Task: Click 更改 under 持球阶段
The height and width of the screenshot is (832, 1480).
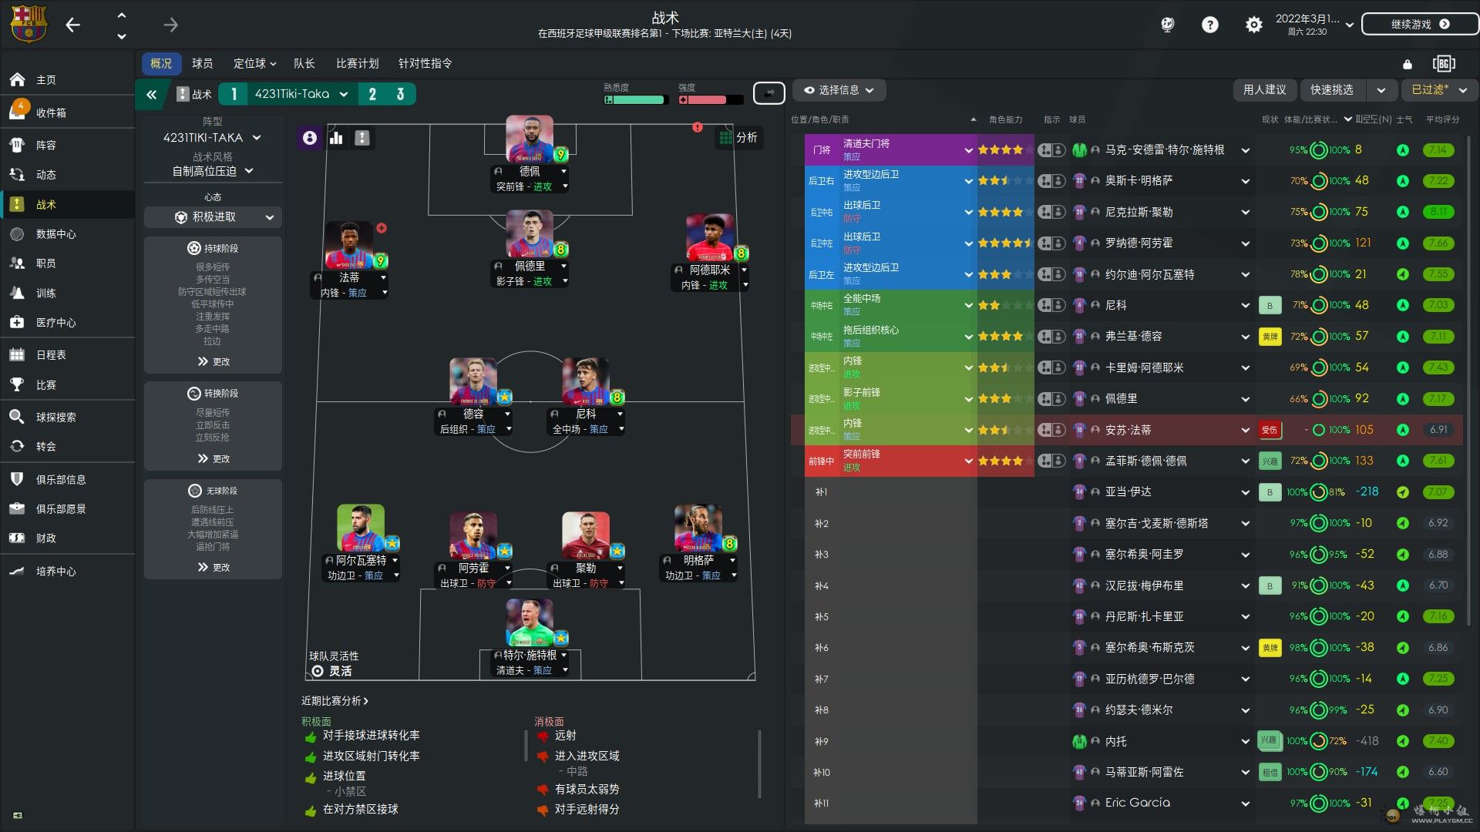Action: click(214, 361)
